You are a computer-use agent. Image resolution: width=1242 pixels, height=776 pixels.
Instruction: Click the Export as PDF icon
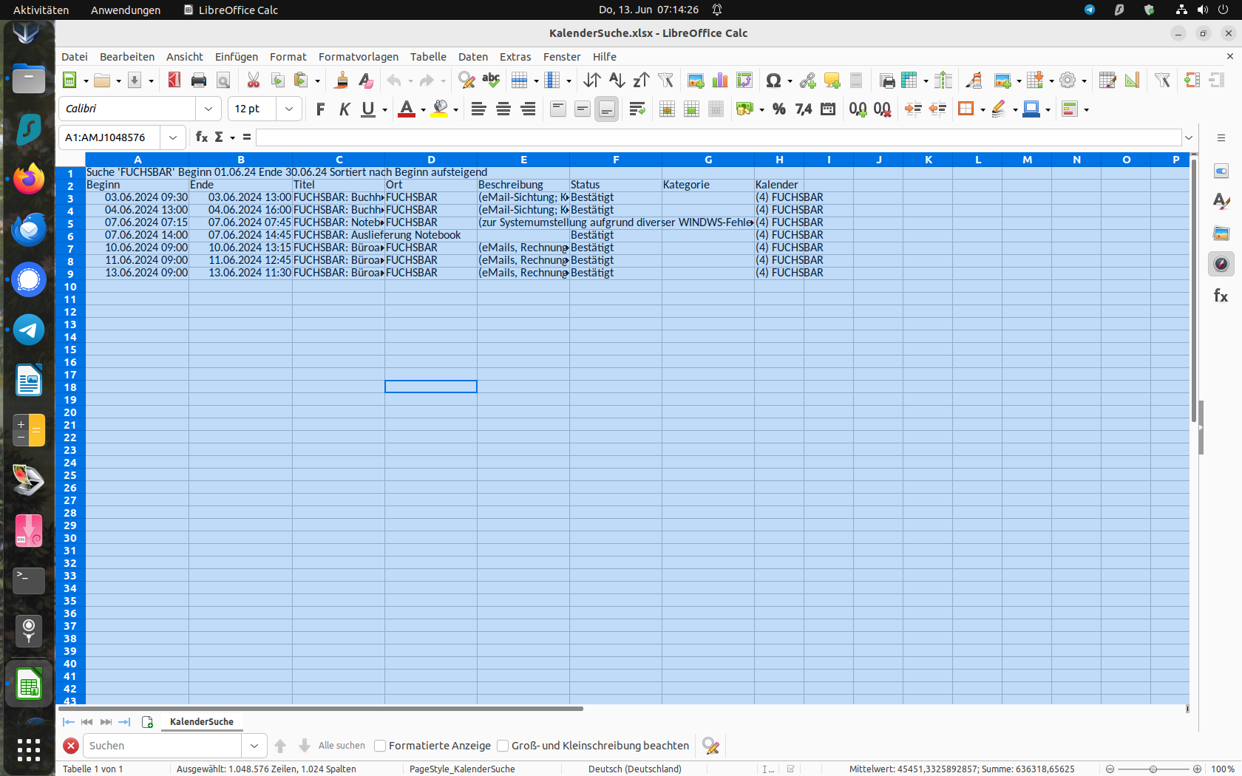(x=174, y=81)
